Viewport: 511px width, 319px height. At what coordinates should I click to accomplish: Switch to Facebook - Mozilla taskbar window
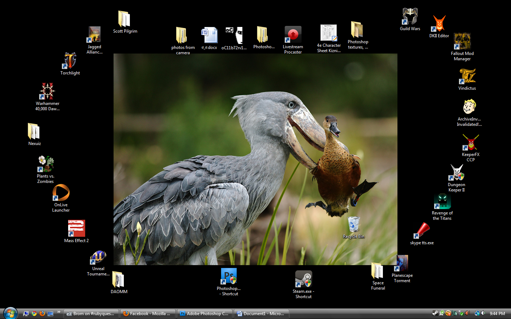148,314
